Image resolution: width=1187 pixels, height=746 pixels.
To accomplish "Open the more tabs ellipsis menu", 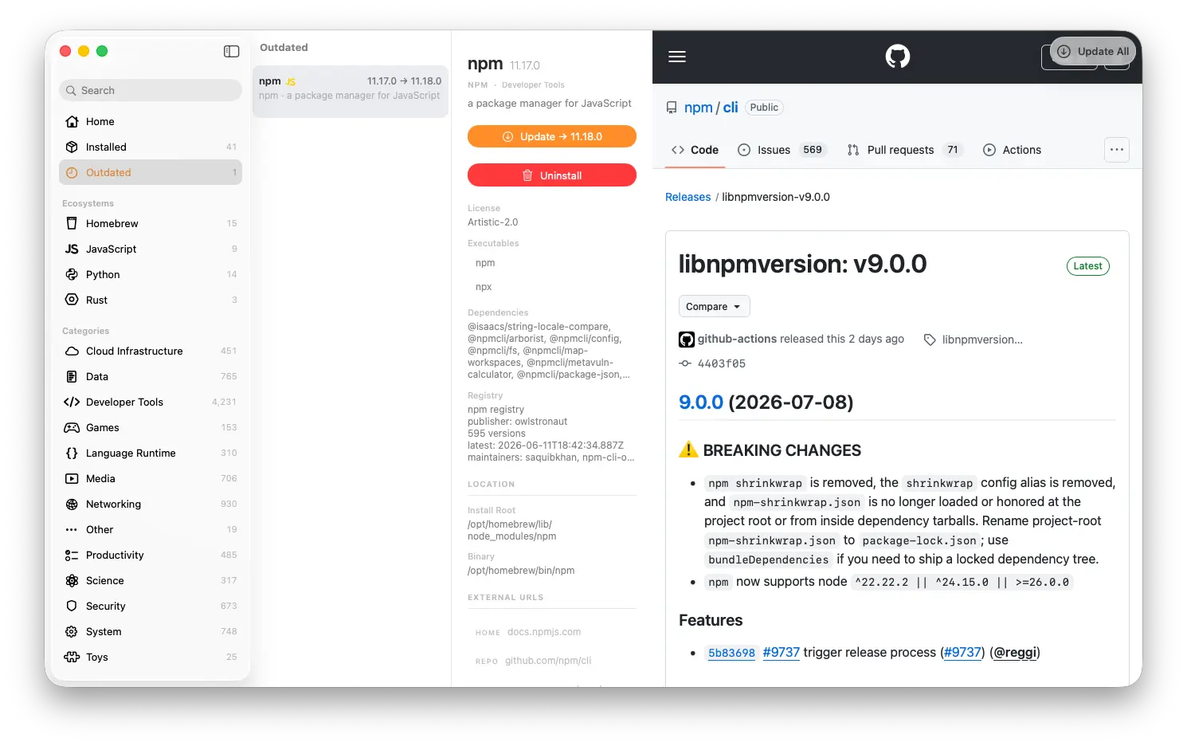I will [x=1117, y=150].
